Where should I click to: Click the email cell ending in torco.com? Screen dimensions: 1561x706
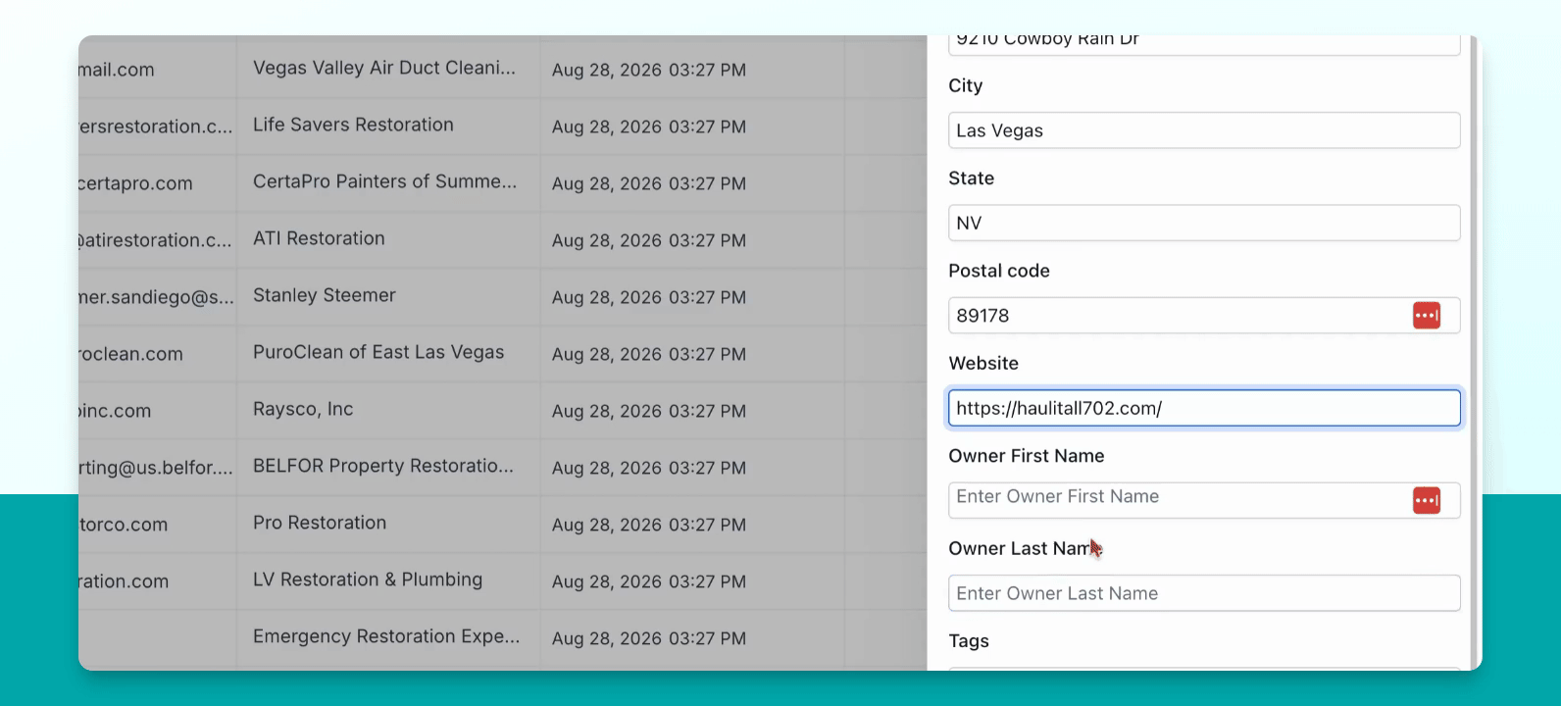157,525
